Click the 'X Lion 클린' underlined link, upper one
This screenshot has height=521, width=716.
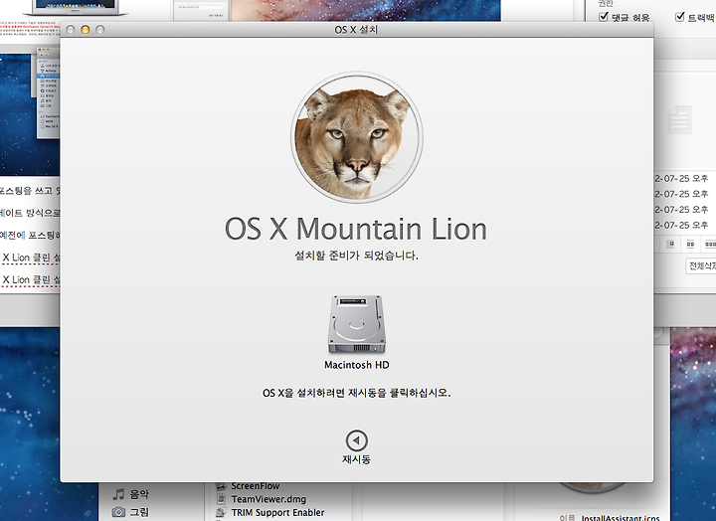[31, 258]
